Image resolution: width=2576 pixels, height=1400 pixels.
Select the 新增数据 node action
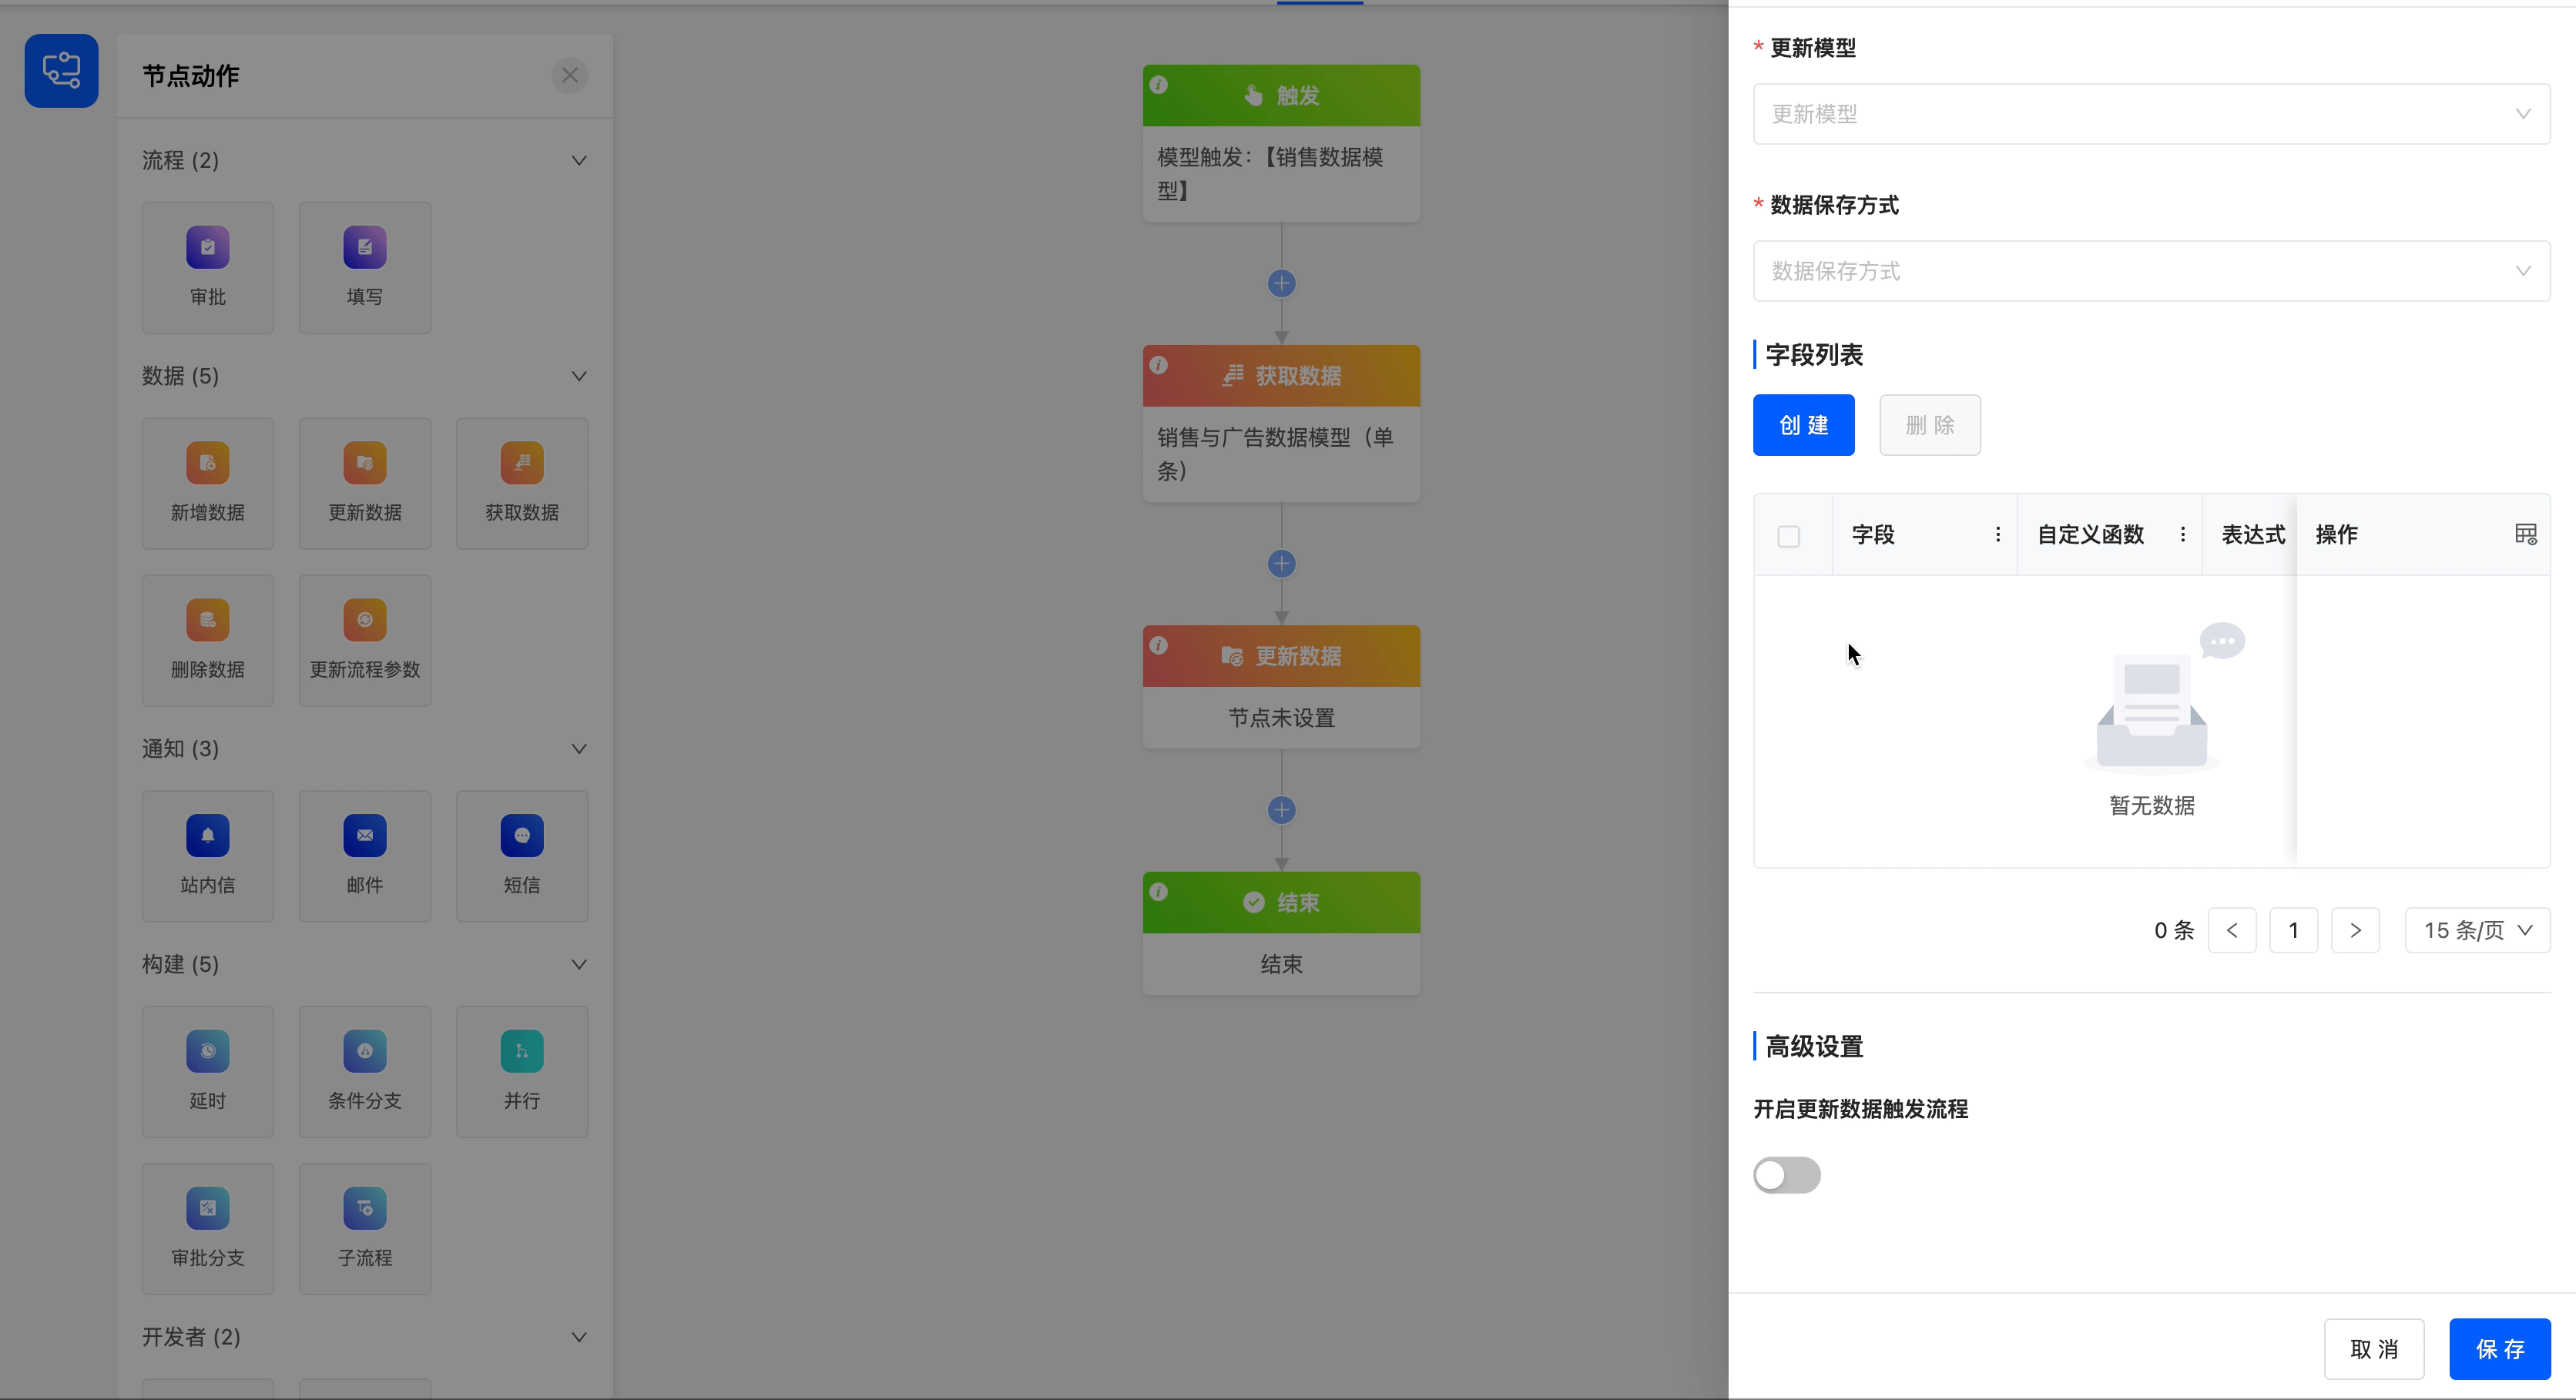pos(207,483)
